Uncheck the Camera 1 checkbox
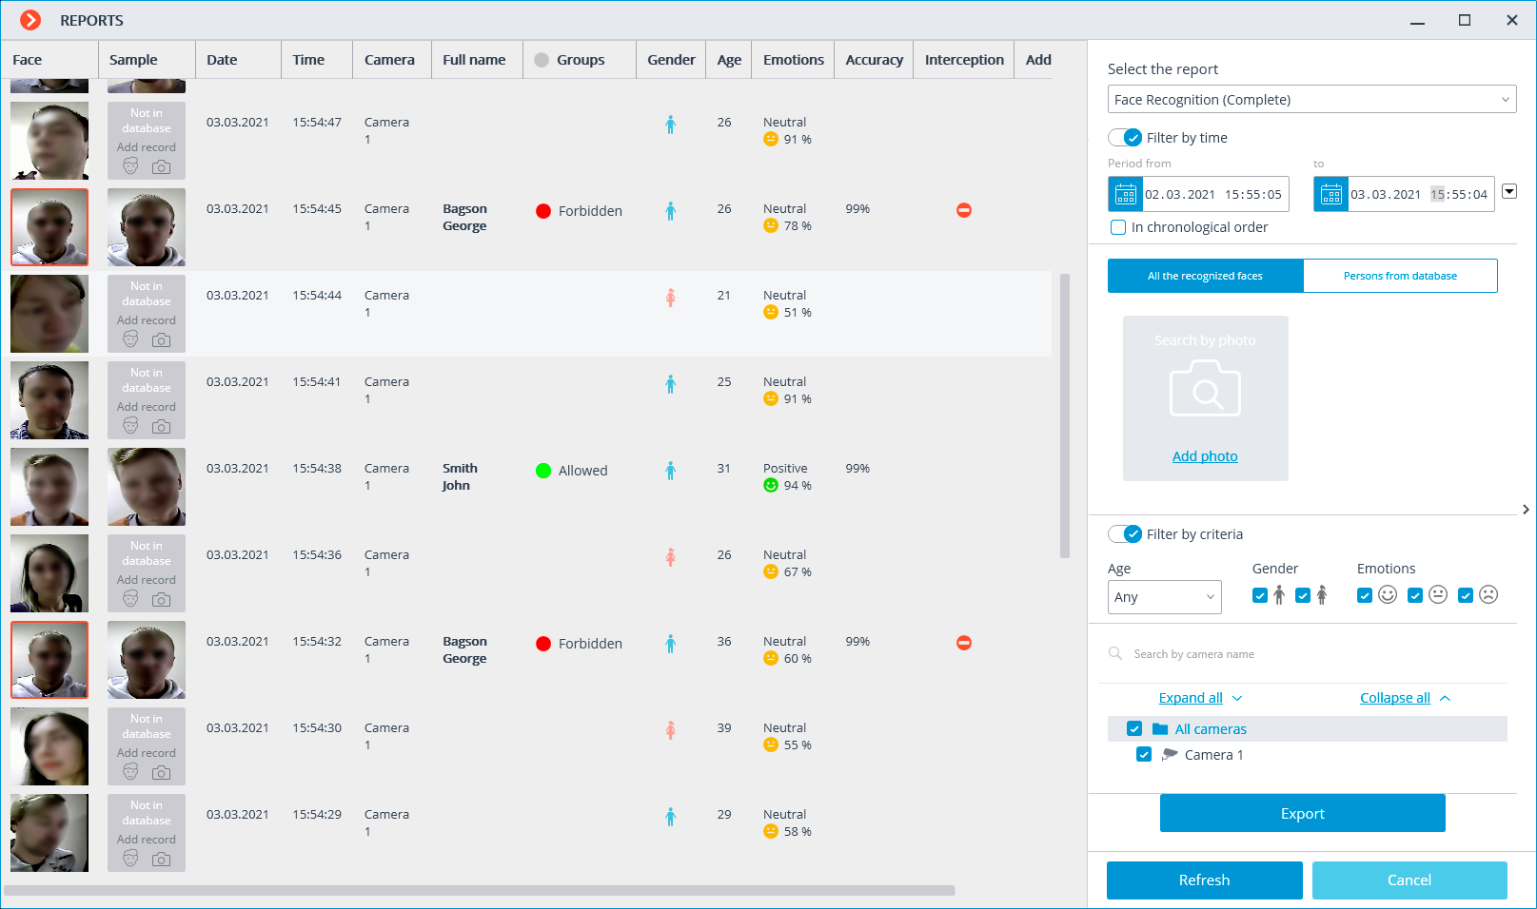 click(1144, 754)
